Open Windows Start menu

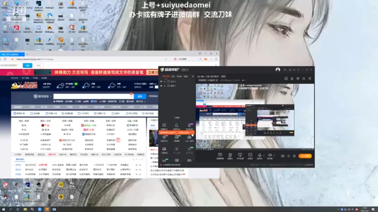point(4,210)
